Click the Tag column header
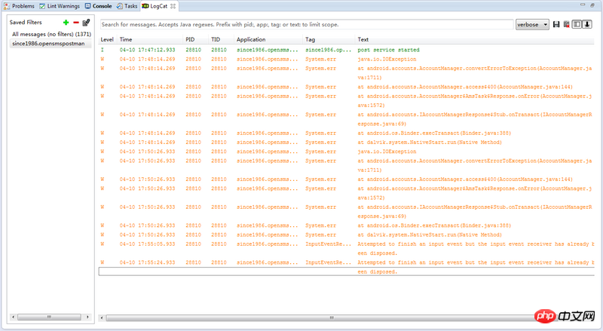The image size is (603, 331). [310, 40]
